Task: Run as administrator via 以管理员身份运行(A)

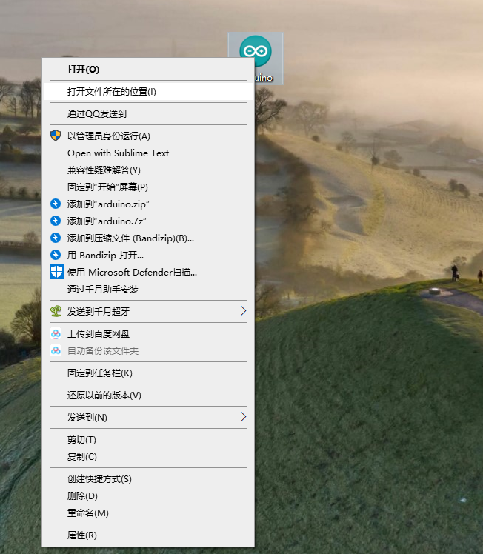Action: point(148,136)
